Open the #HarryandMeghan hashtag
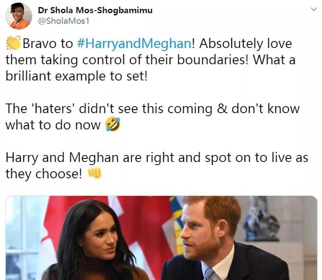 pos(134,44)
